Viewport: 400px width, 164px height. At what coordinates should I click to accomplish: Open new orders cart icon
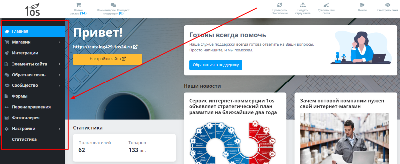pyautogui.click(x=78, y=5)
